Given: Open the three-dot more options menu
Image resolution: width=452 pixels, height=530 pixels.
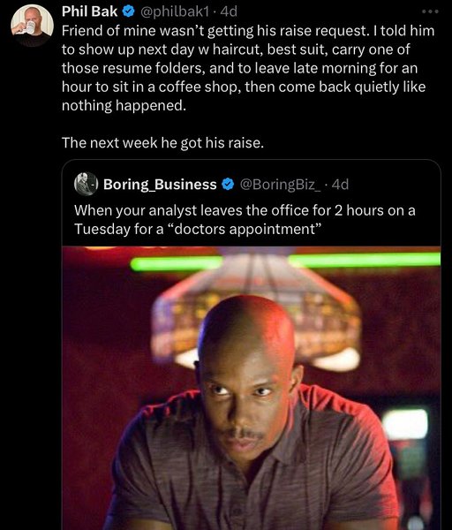Looking at the screenshot, I should point(430,11).
